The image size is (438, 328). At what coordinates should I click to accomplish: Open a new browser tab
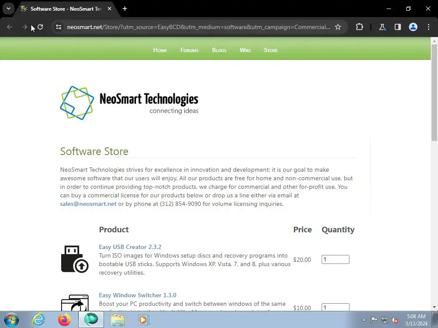click(125, 9)
